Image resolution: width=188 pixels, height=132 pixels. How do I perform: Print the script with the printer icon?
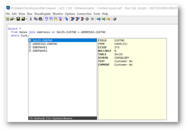click(114, 19)
